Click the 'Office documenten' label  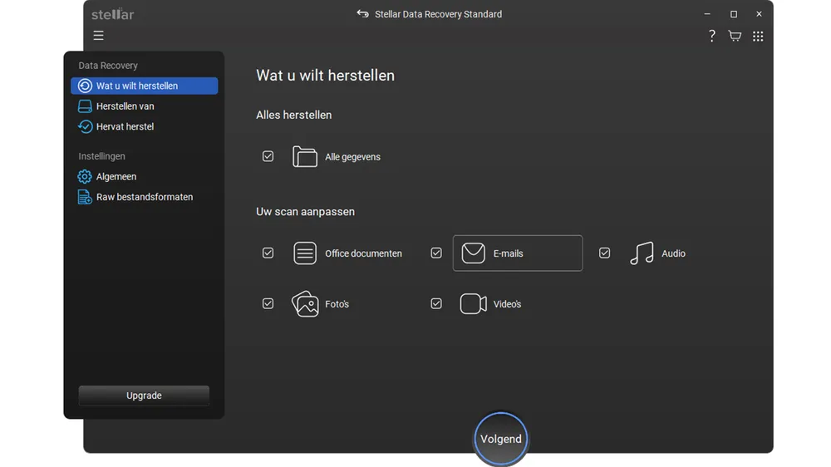[363, 253]
